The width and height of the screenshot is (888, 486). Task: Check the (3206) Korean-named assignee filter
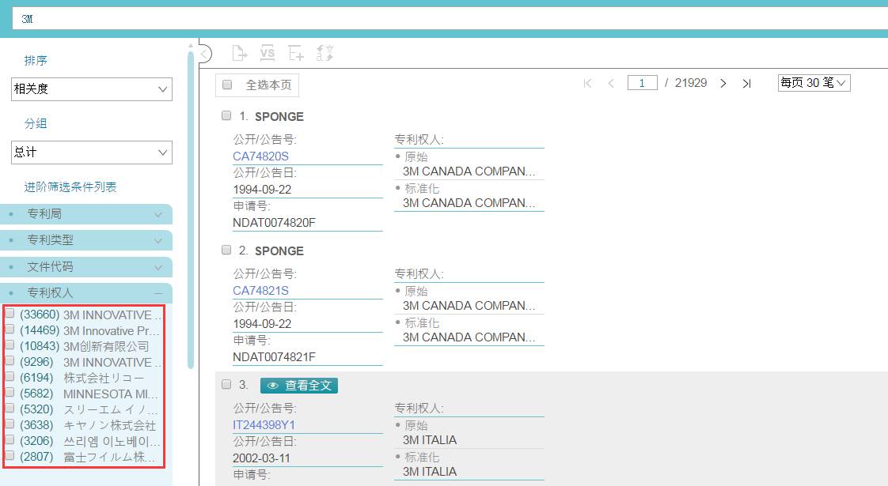pos(9,439)
